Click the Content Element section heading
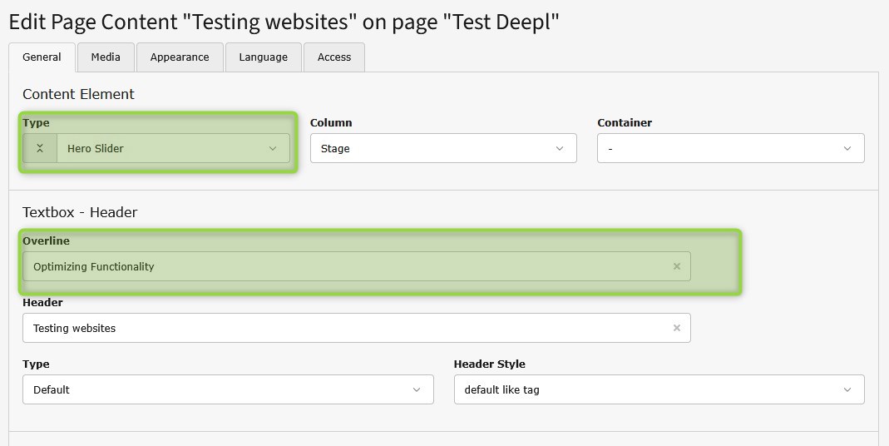The image size is (889, 446). pyautogui.click(x=78, y=94)
